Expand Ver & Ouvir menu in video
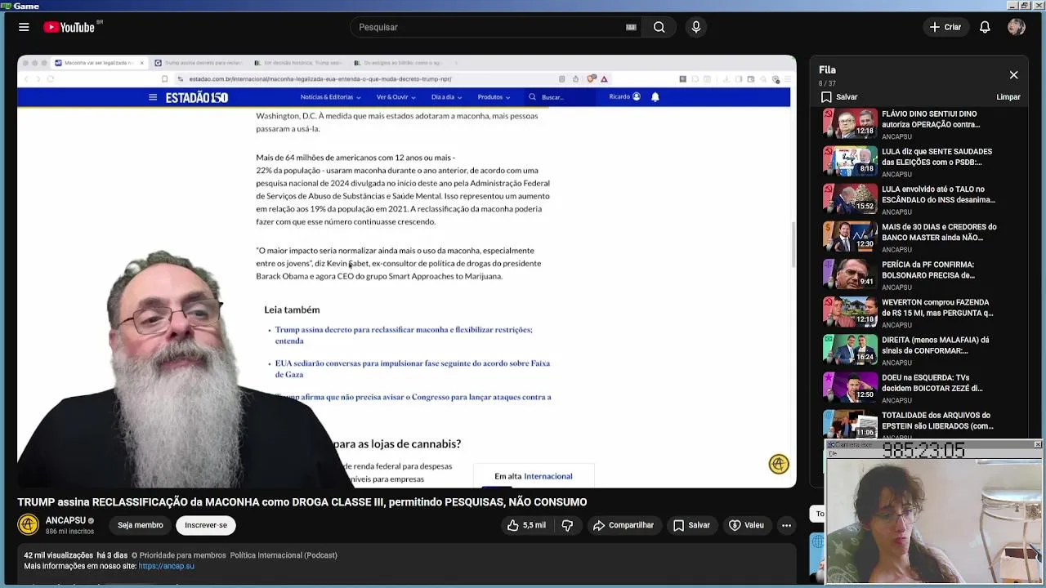Screen dimensions: 1046x588 point(396,97)
